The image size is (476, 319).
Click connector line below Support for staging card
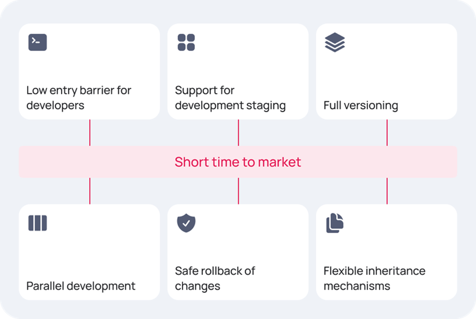[239, 133]
